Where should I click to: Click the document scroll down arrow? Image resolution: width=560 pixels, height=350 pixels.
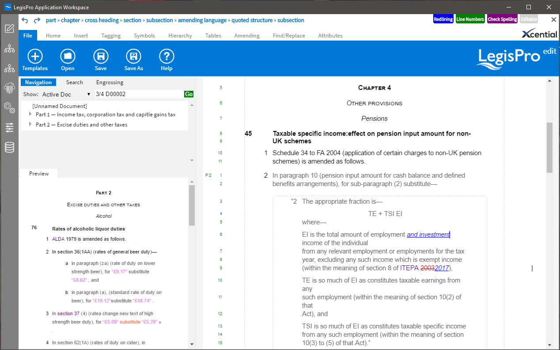[x=550, y=345]
